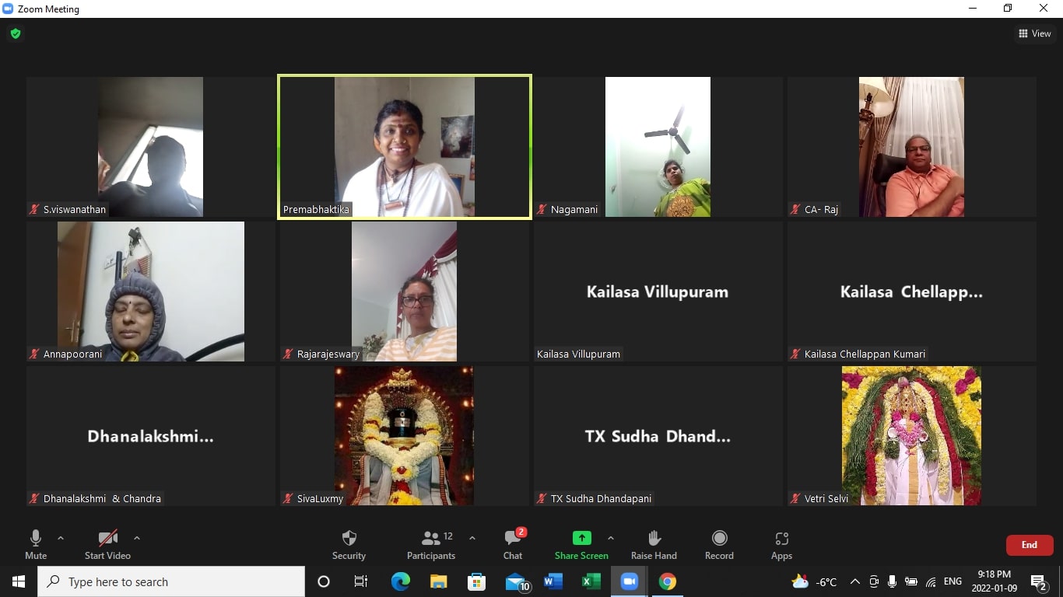This screenshot has width=1063, height=597.
Task: Open the Participants panel
Action: coord(431,544)
